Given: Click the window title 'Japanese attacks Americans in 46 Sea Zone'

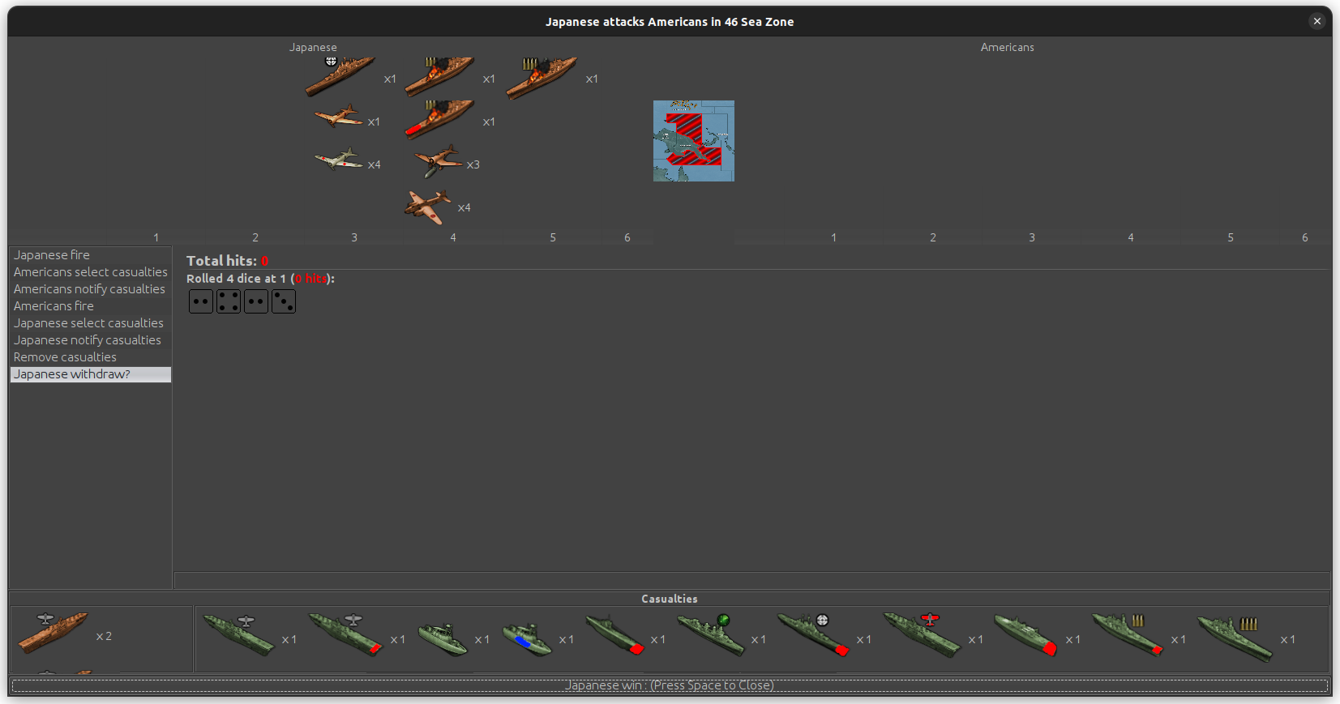Looking at the screenshot, I should click(x=670, y=22).
